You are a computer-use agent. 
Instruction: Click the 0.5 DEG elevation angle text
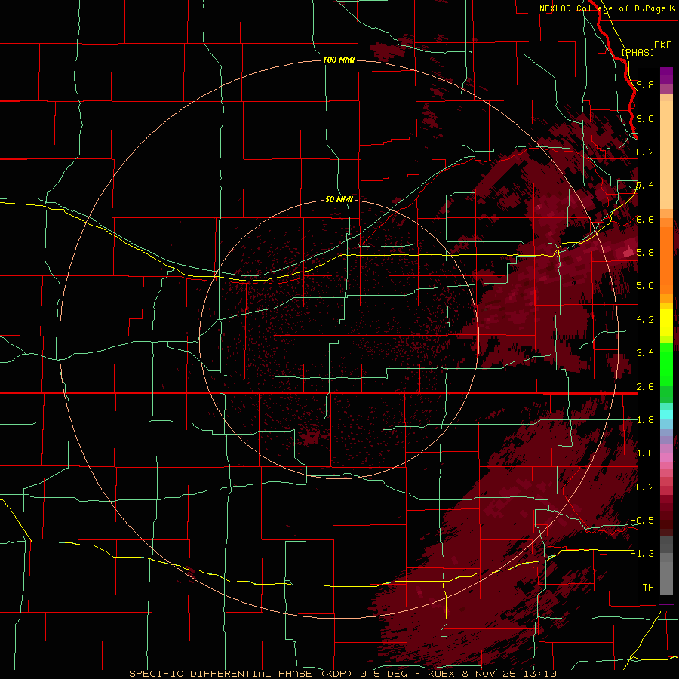coord(383,674)
